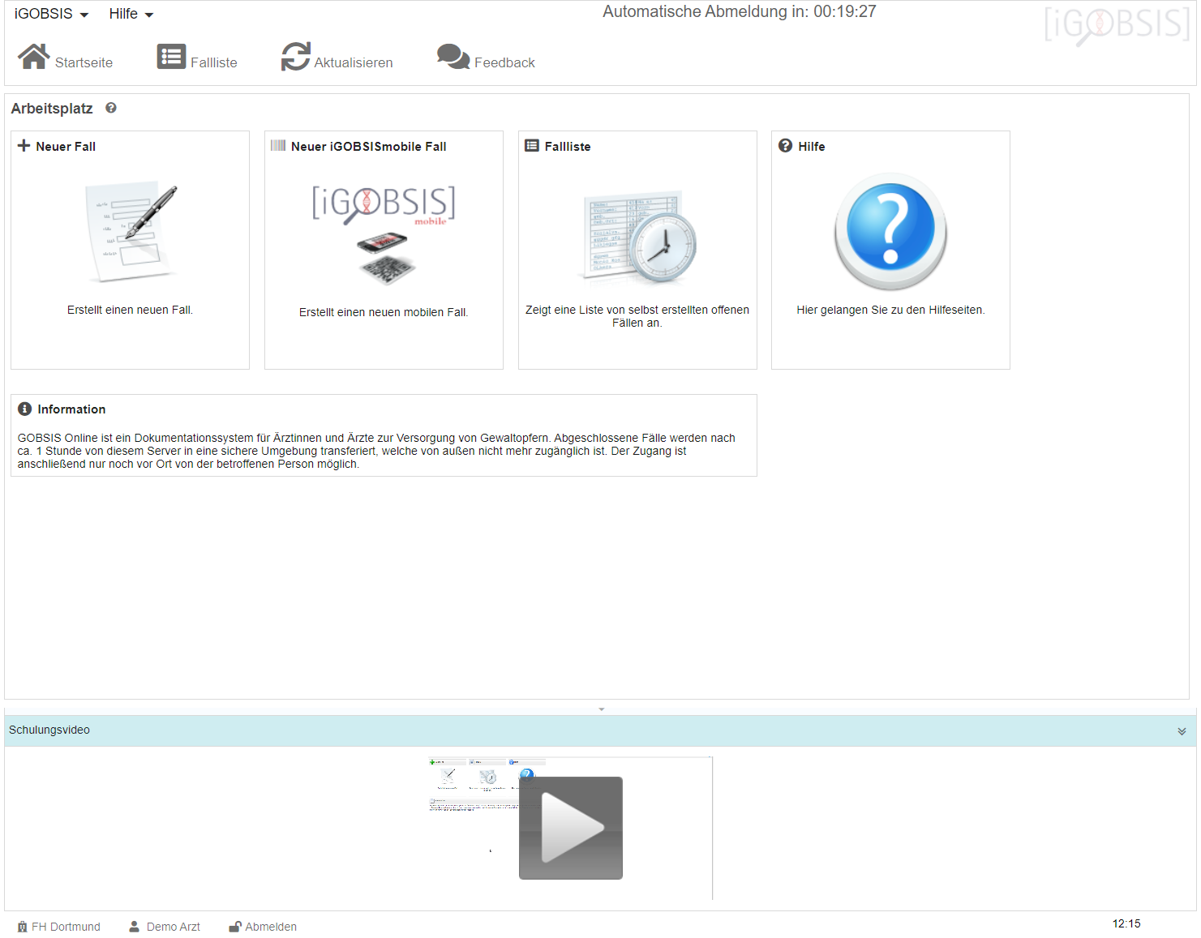Open Feedback via toolbar label

504,62
